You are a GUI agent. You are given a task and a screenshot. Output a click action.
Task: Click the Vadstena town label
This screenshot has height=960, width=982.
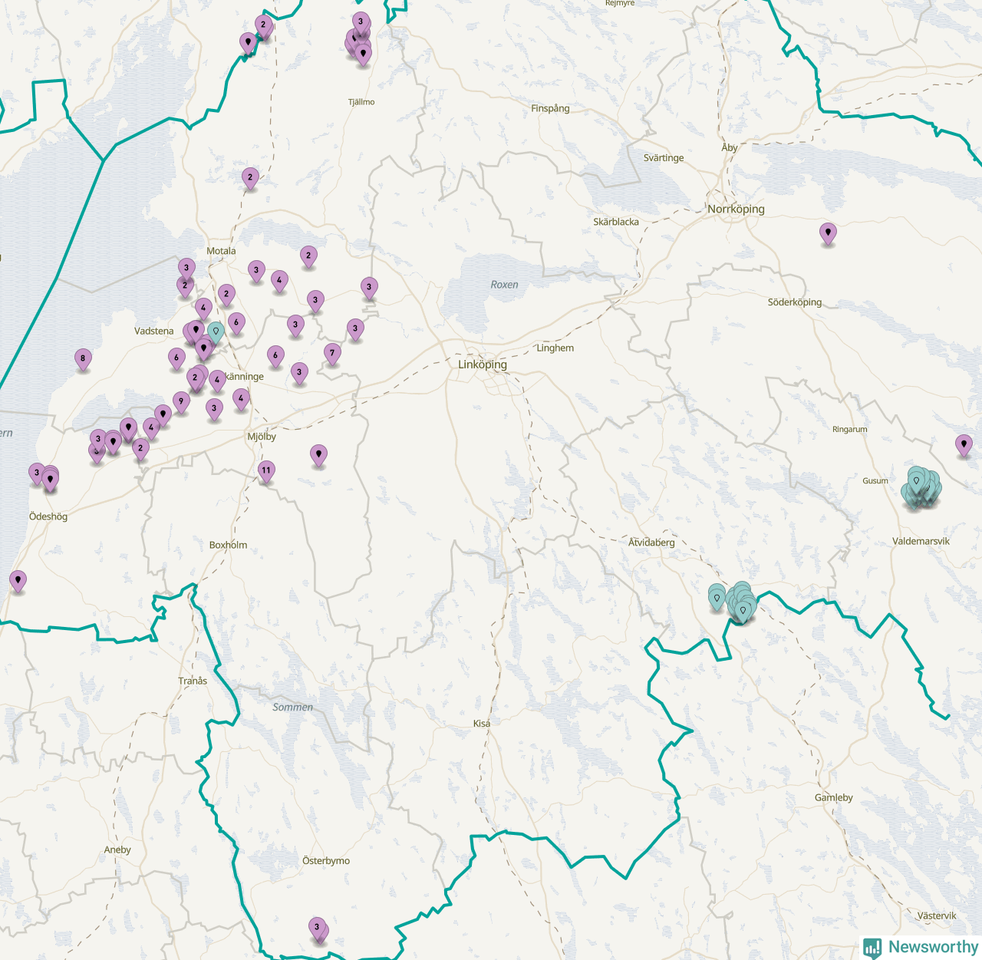[x=154, y=331]
